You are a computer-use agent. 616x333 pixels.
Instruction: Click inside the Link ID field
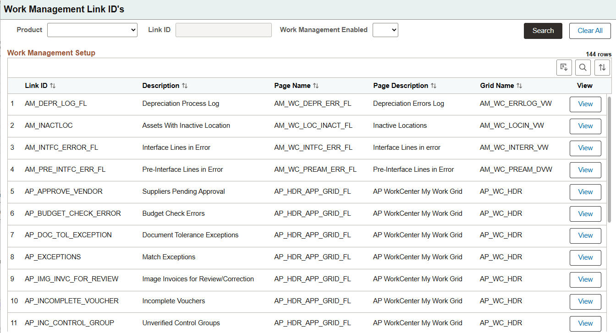pyautogui.click(x=223, y=30)
